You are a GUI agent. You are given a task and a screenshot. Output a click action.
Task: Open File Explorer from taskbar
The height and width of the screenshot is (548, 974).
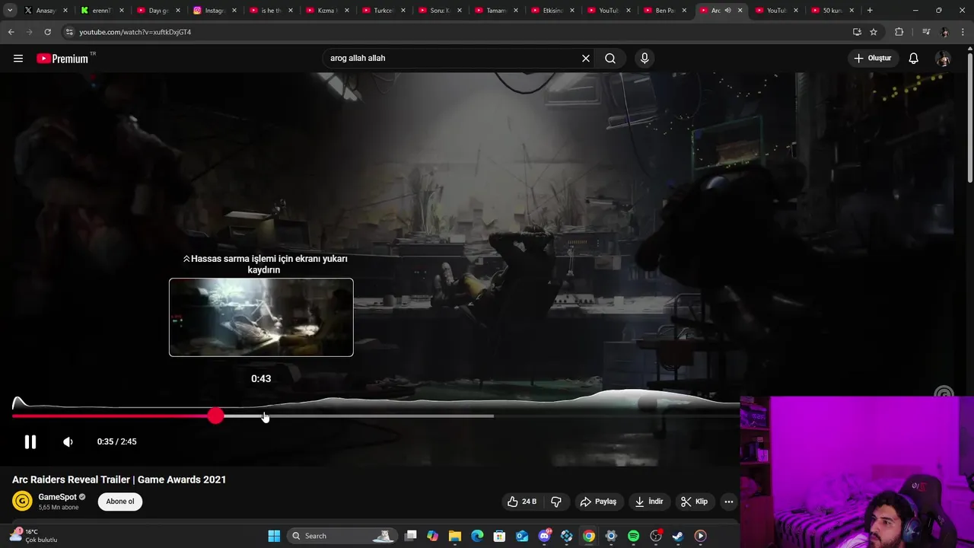[454, 536]
